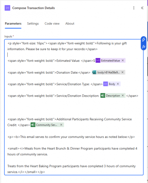The image size is (148, 183).
Task: Click the body/r814a08e9 Forms token icon
Action: pos(94,72)
